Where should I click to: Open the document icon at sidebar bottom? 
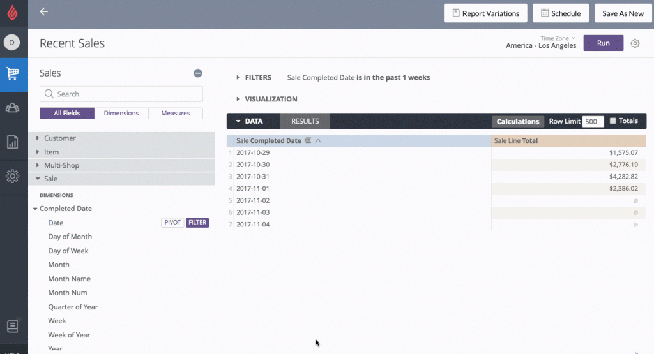(13, 326)
